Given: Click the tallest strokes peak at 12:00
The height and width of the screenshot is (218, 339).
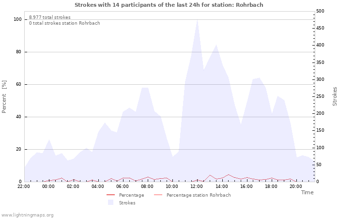Looking at the screenshot, I should click(x=197, y=20).
